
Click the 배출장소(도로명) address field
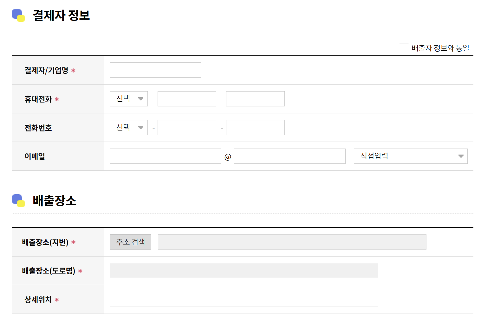[244, 270]
